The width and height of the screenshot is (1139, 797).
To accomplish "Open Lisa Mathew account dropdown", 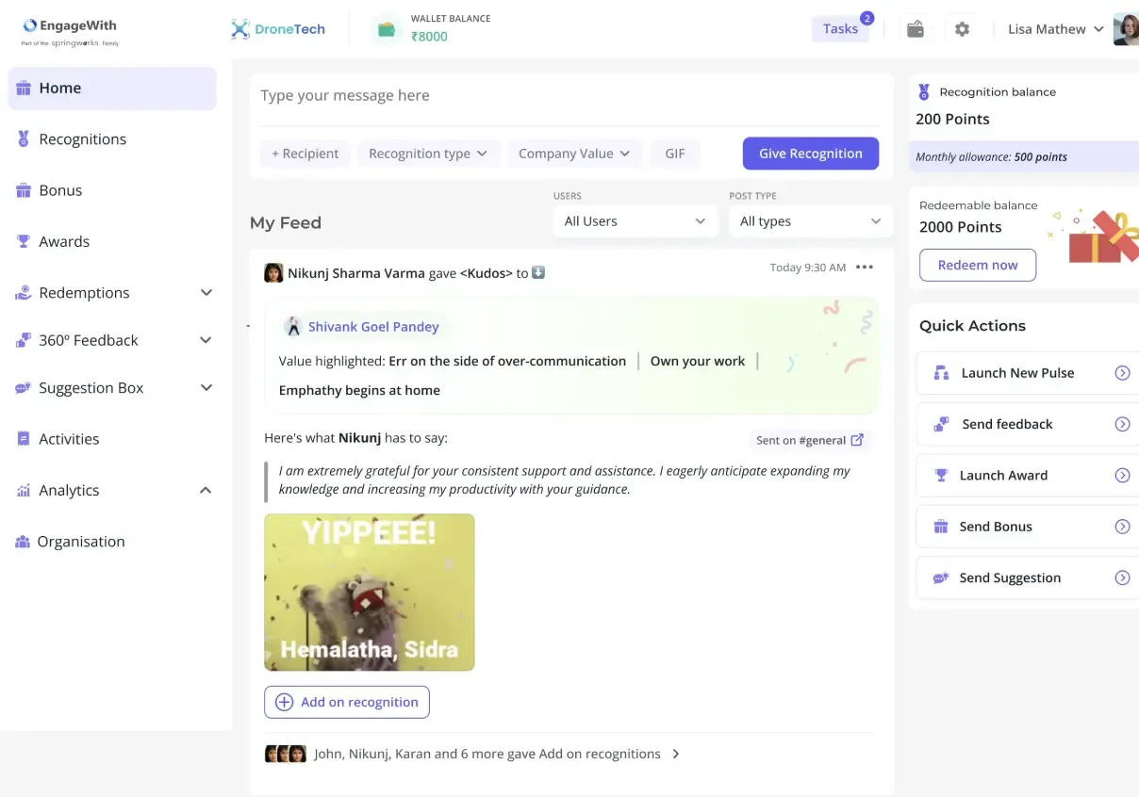I will click(x=1056, y=29).
